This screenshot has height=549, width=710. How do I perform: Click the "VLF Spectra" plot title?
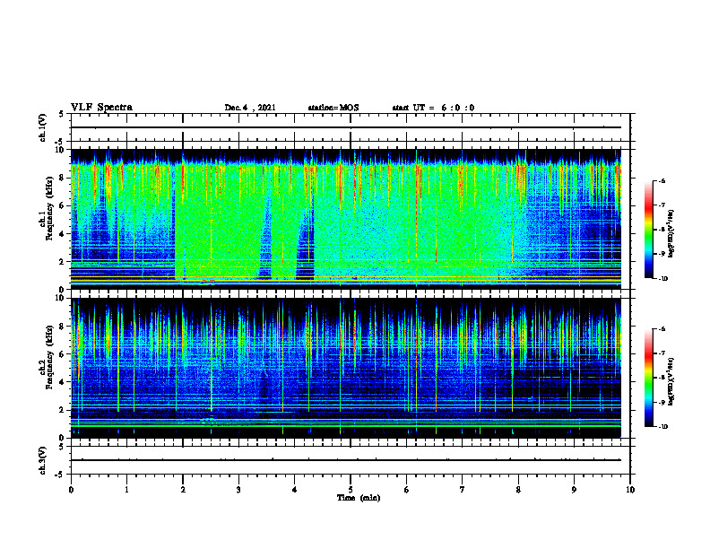tap(101, 108)
